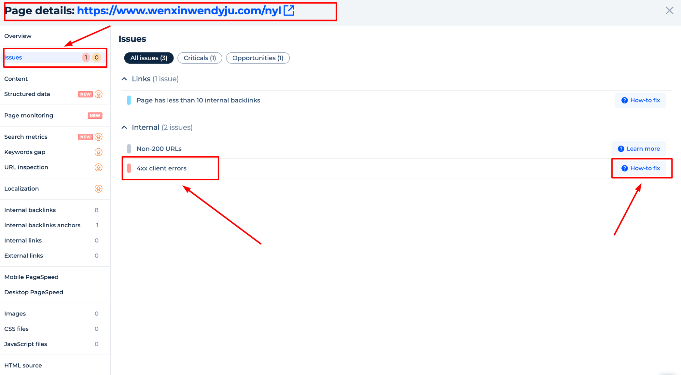The width and height of the screenshot is (681, 375).
Task: Click the '4xx client errors' issue text
Action: coord(161,168)
